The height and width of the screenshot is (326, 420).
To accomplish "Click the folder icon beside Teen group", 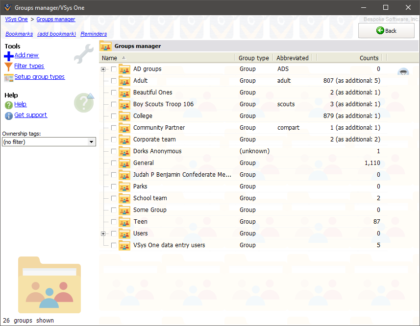I will click(124, 222).
